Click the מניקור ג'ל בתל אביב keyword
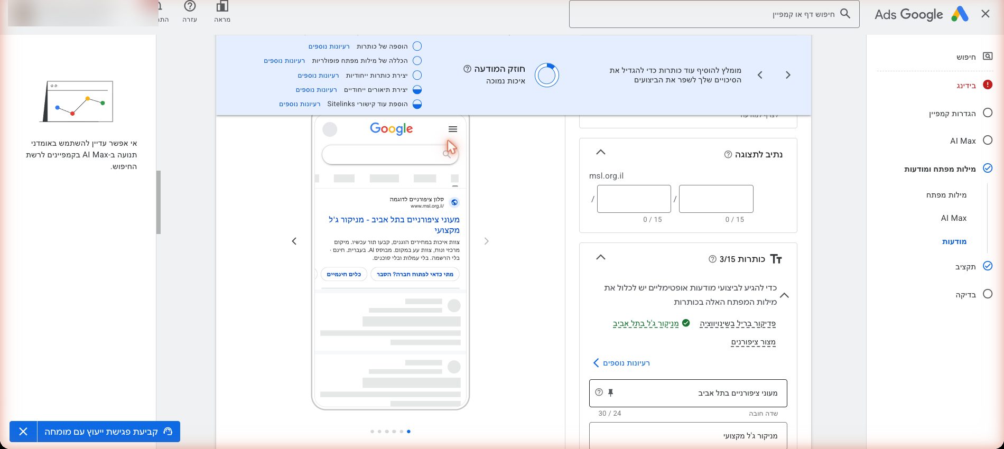 pos(646,323)
